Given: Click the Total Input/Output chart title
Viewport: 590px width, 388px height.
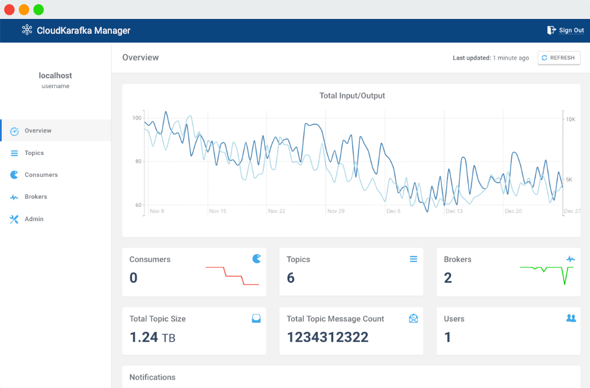Looking at the screenshot, I should (x=352, y=96).
